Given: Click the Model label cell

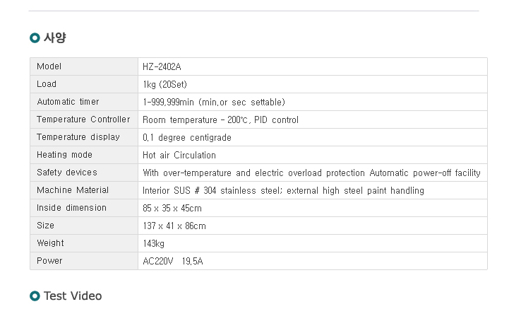Looking at the screenshot, I should click(x=84, y=66).
